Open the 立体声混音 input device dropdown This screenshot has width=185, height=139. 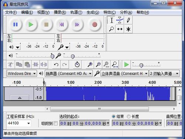[x=125, y=73]
